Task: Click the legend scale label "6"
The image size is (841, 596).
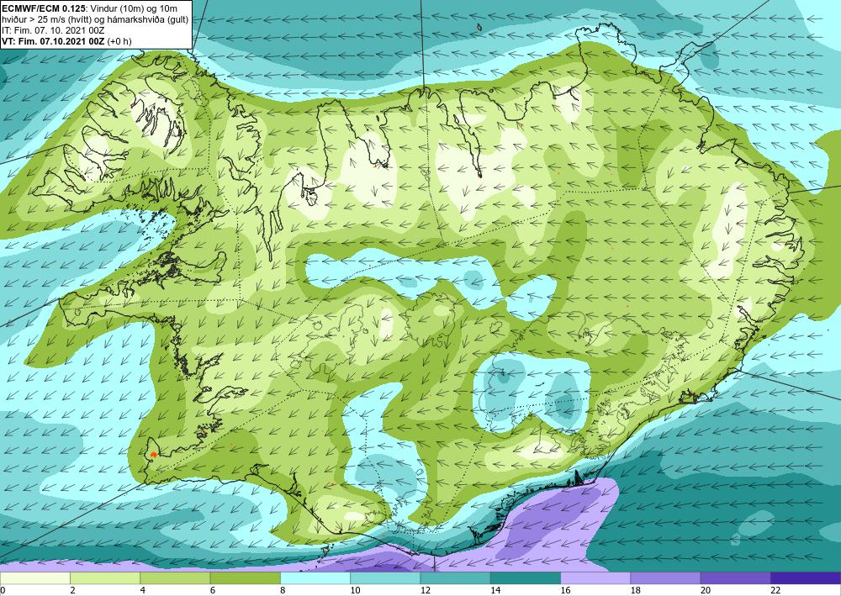Action: pos(213,591)
